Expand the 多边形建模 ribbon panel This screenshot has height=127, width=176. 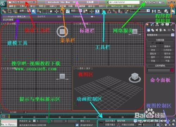tap(8, 20)
